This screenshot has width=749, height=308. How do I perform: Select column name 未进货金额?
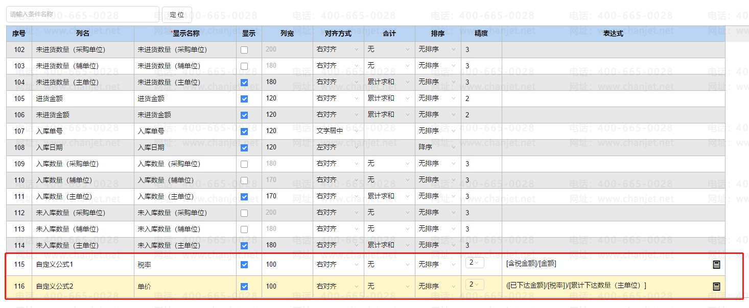point(53,115)
